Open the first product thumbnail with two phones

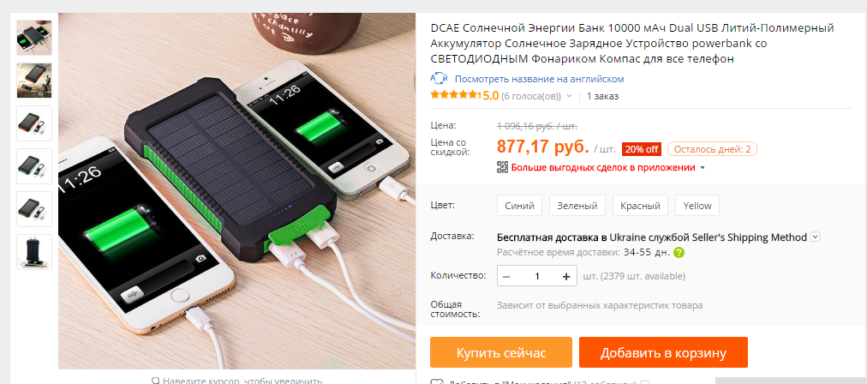coord(34,39)
